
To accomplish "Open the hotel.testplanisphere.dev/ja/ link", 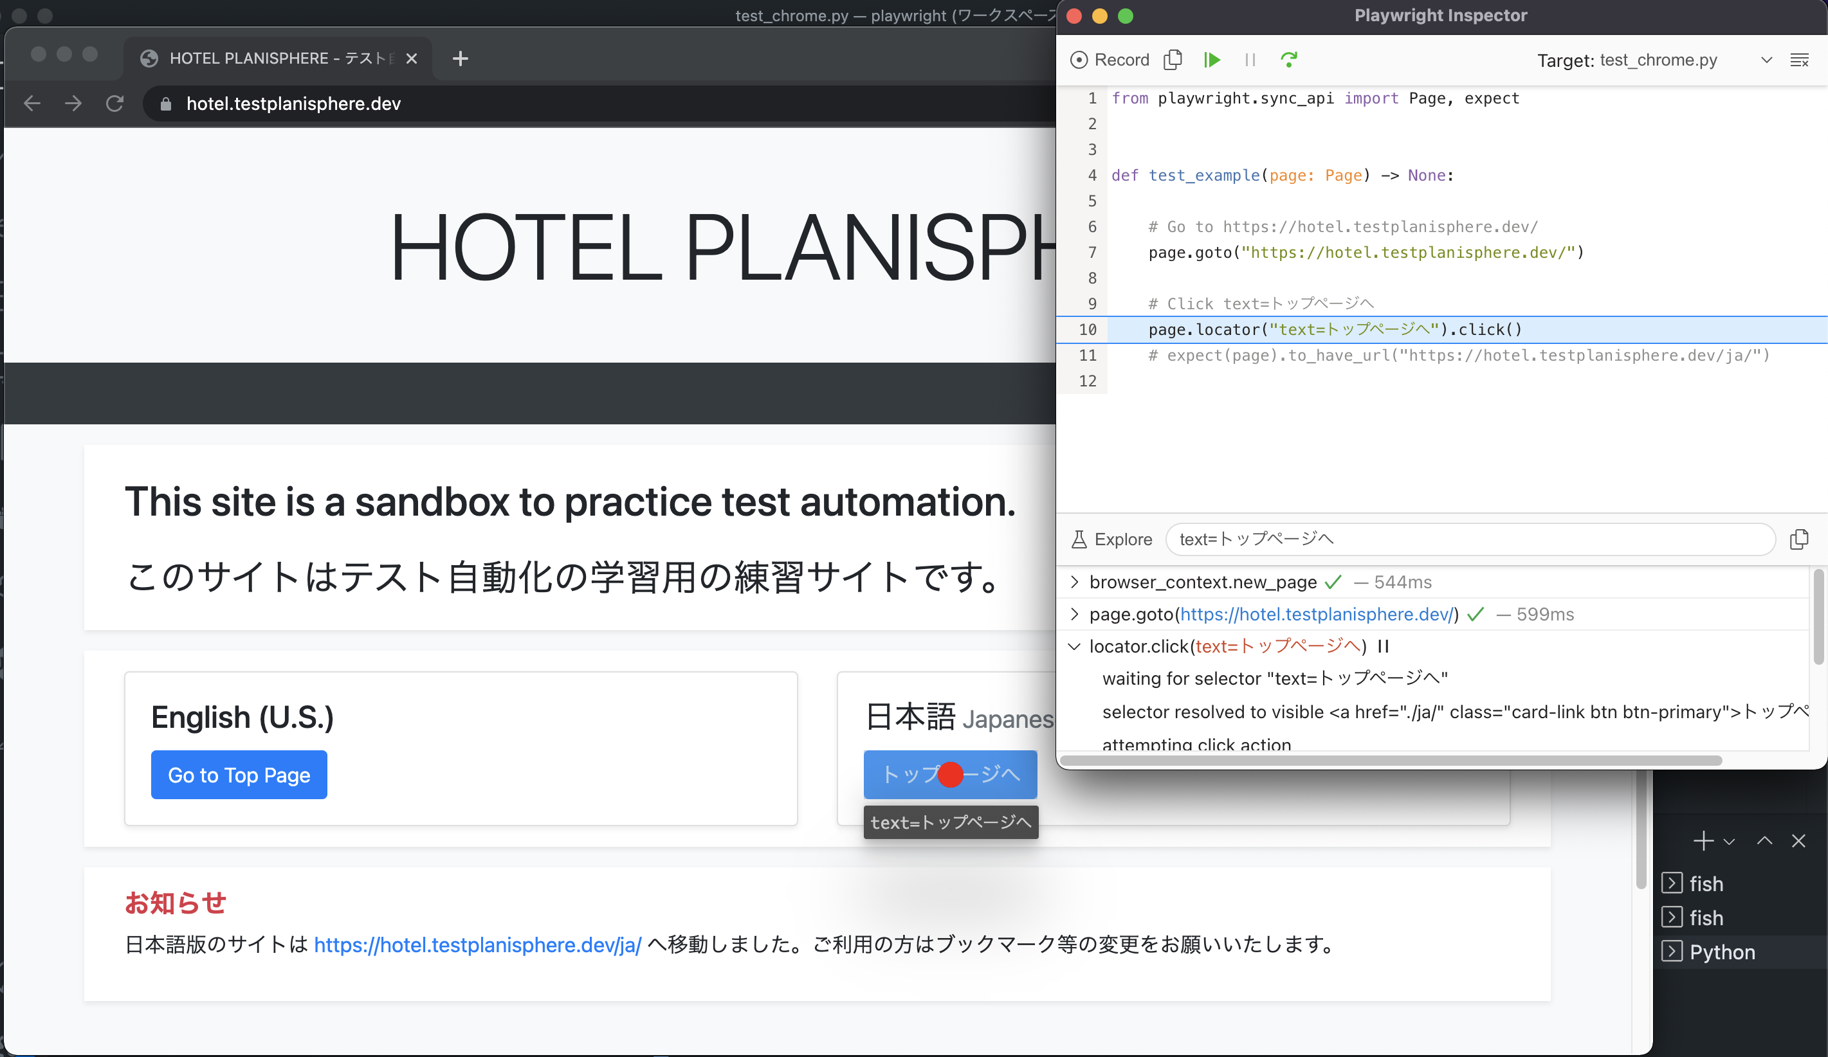I will [477, 944].
